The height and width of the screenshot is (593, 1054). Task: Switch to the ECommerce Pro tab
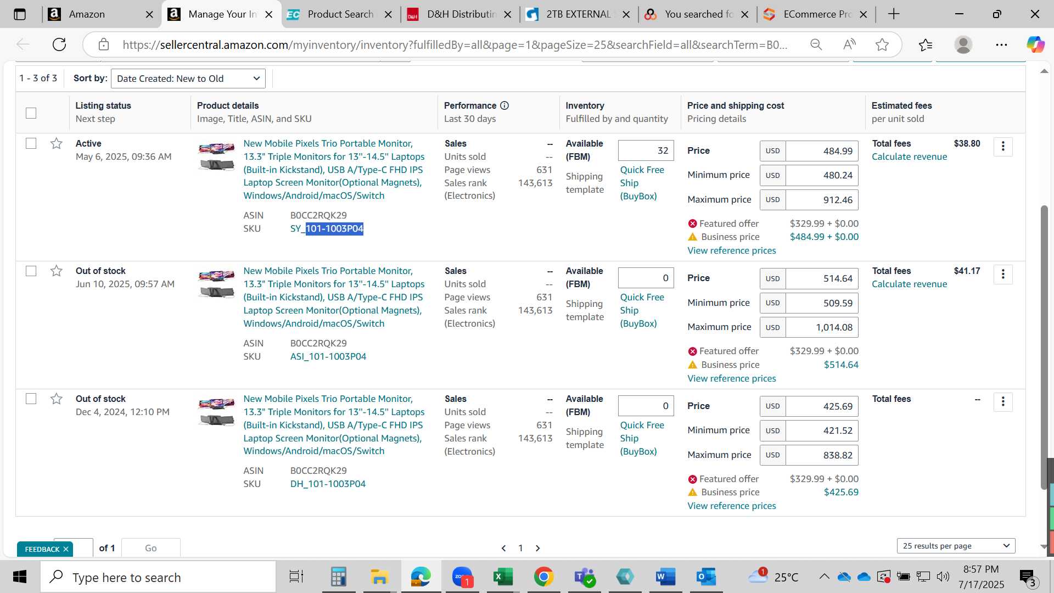817,14
